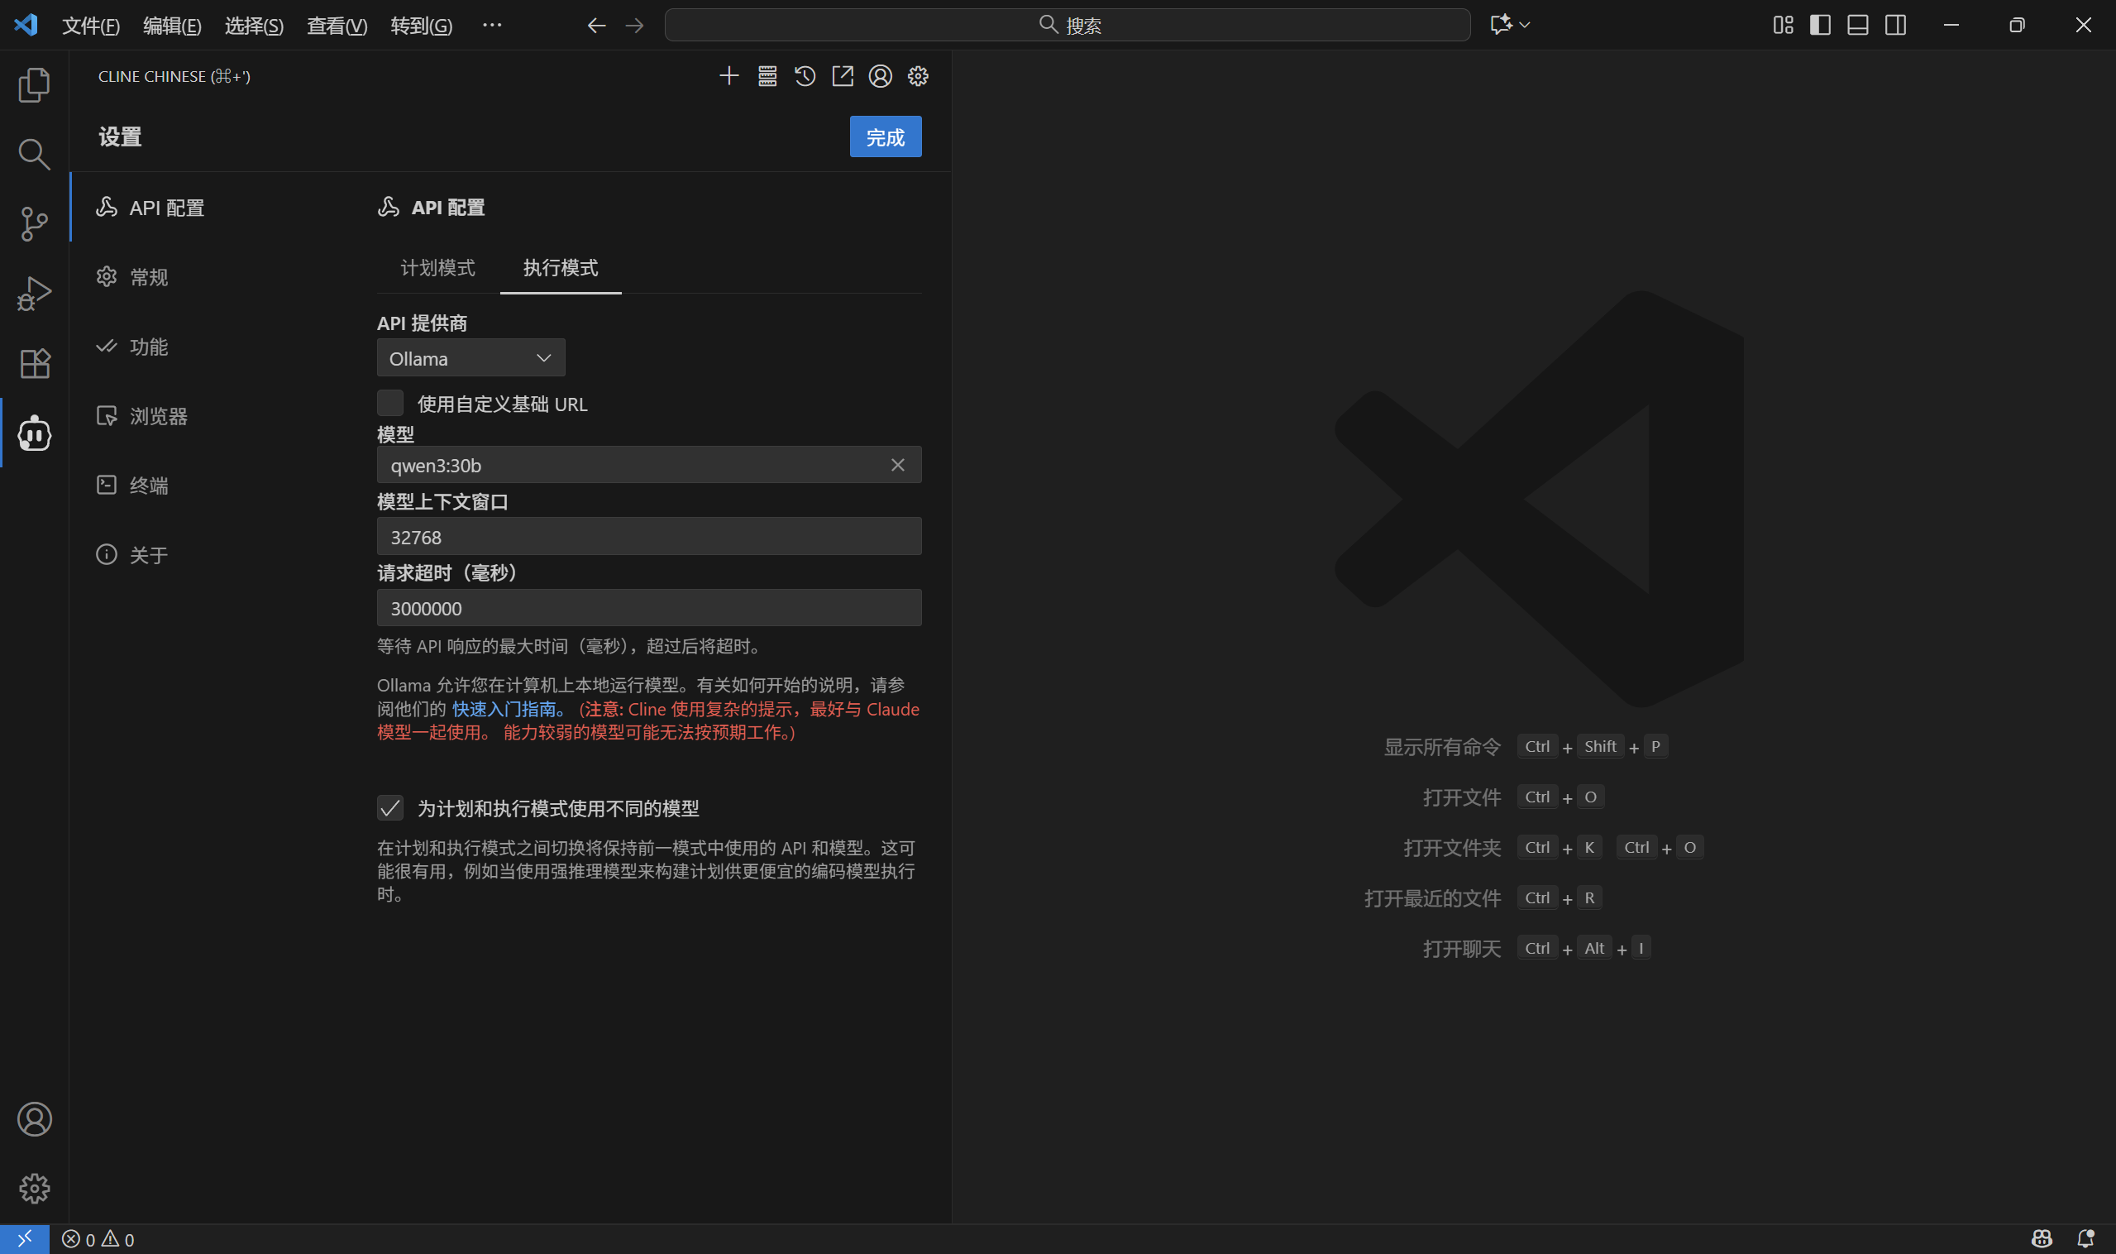Open Extensions view in activity bar
The image size is (2116, 1254).
pyautogui.click(x=34, y=363)
